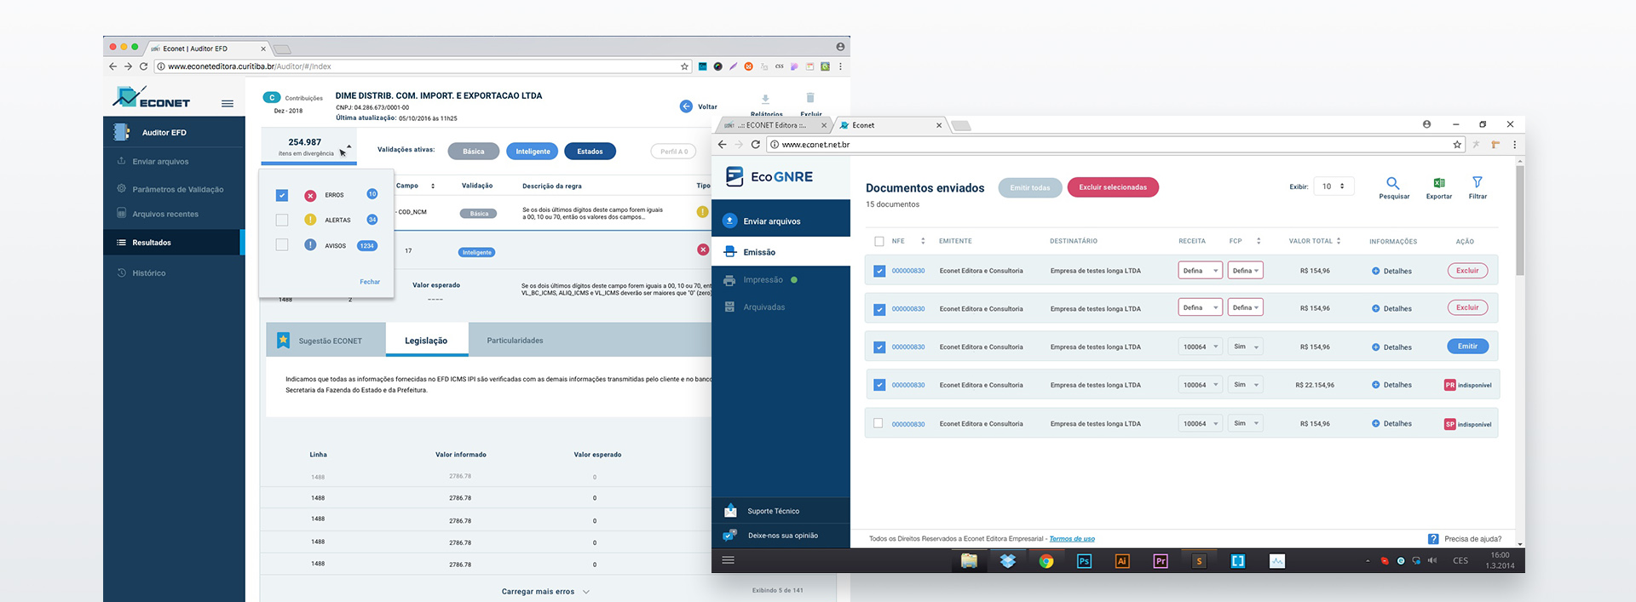
Task: Open the first row FCP Defina dropdown
Action: point(1245,271)
